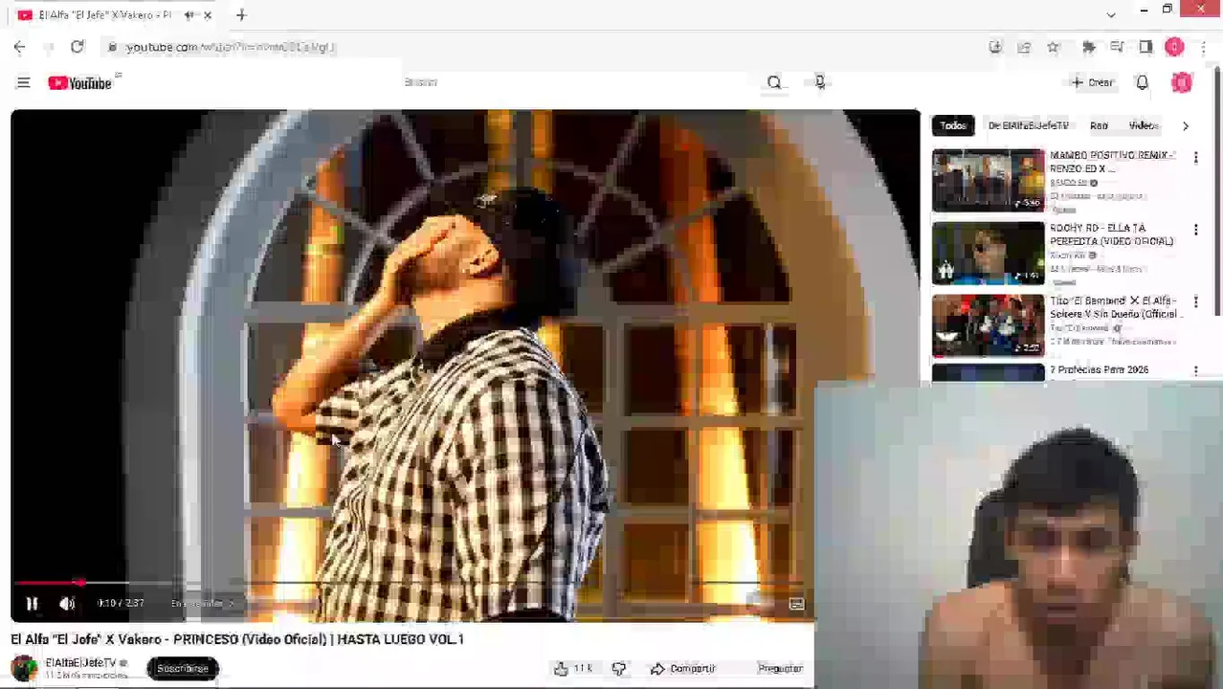Open the YouTube account avatar menu
The height and width of the screenshot is (689, 1223).
1182,83
